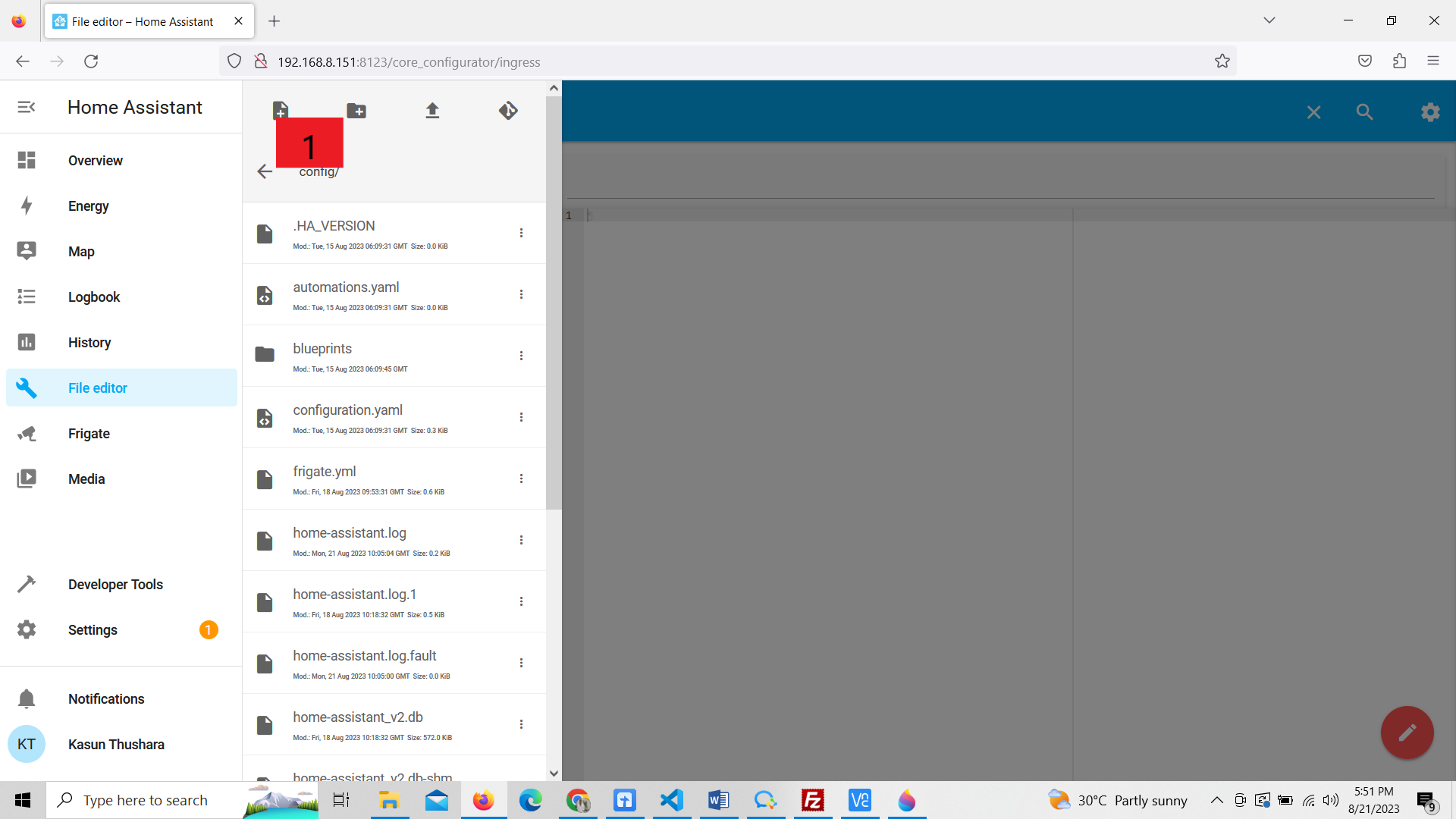Open the Energy panel
Viewport: 1456px width, 819px height.
[121, 206]
